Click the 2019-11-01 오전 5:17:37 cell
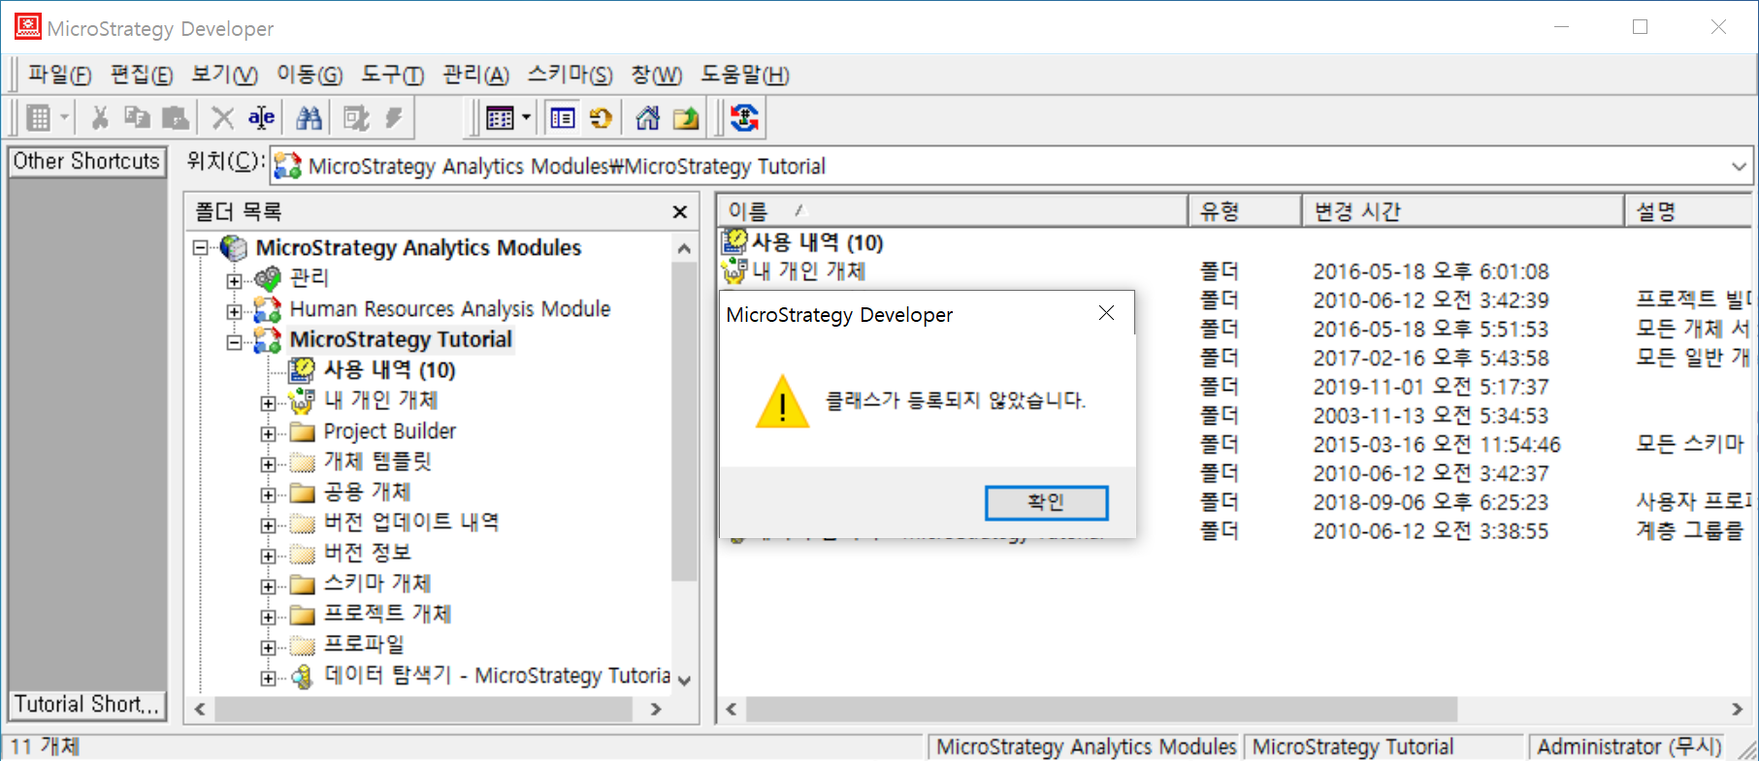This screenshot has width=1759, height=761. [1431, 387]
